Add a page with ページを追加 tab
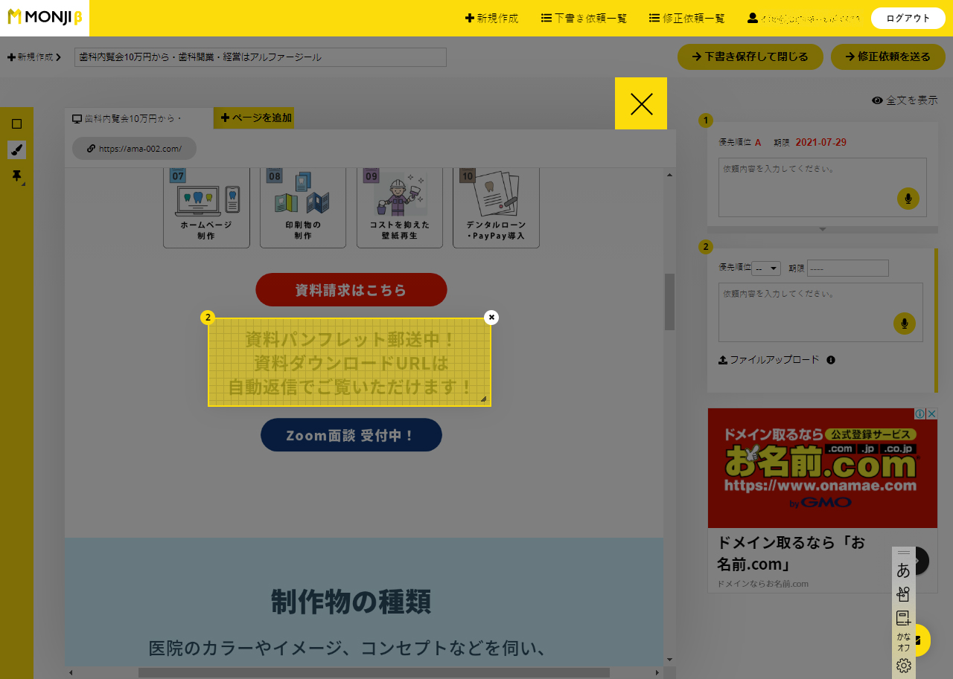The width and height of the screenshot is (953, 679). (x=254, y=118)
